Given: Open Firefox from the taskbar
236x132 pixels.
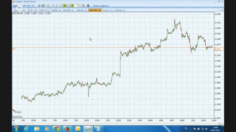Looking at the screenshot, I should pos(67,129).
